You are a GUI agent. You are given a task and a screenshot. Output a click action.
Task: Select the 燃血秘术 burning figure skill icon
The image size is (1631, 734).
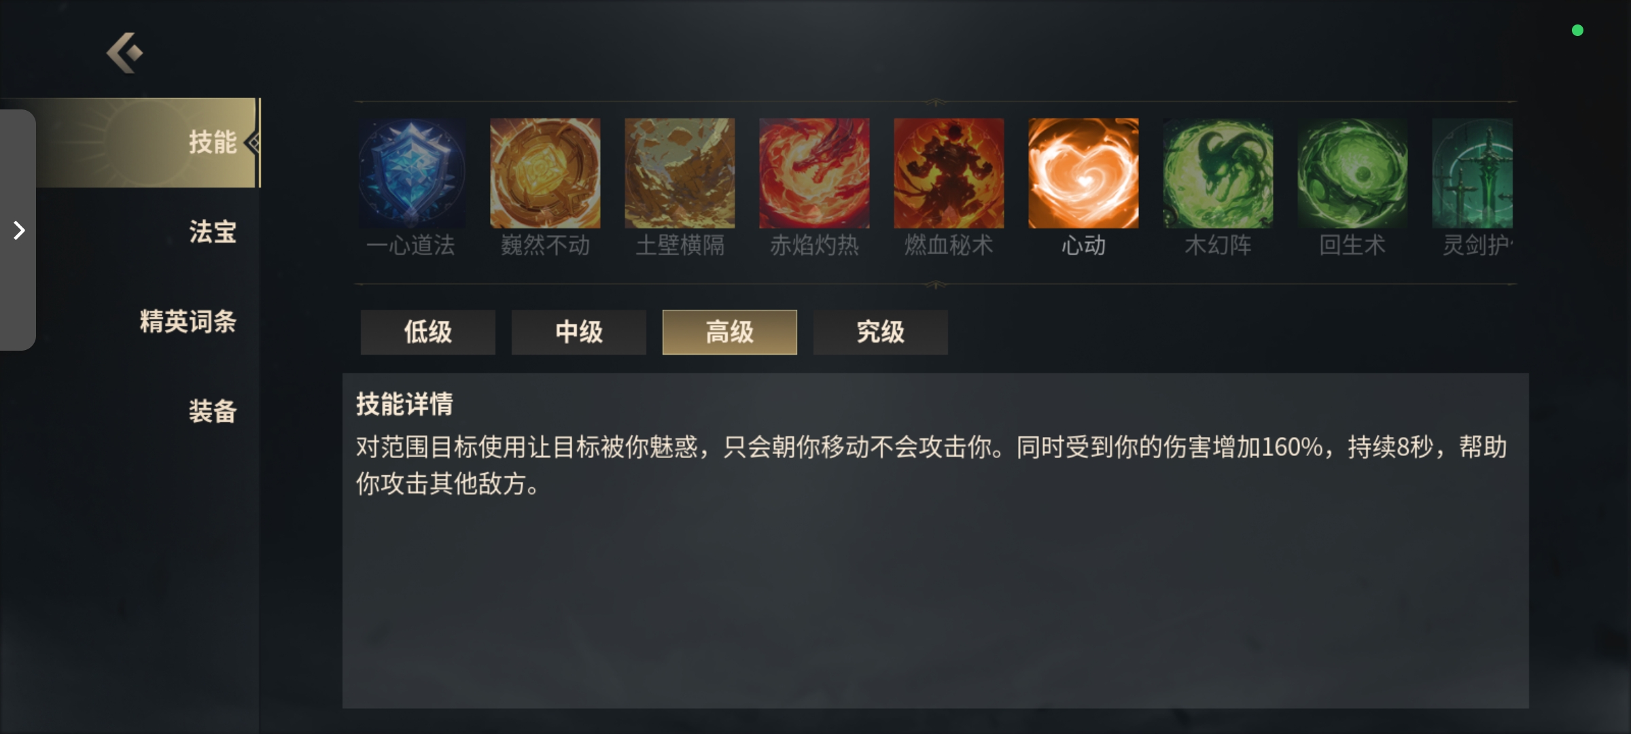949,173
